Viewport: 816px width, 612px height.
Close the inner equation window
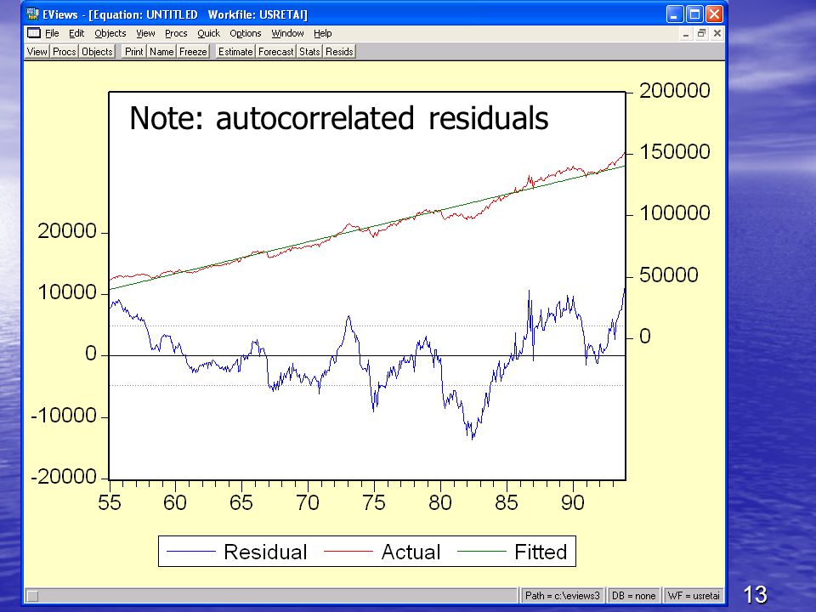[717, 34]
